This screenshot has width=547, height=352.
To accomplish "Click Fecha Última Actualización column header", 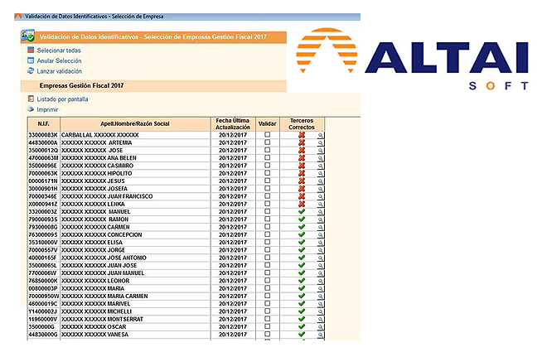I will point(233,124).
